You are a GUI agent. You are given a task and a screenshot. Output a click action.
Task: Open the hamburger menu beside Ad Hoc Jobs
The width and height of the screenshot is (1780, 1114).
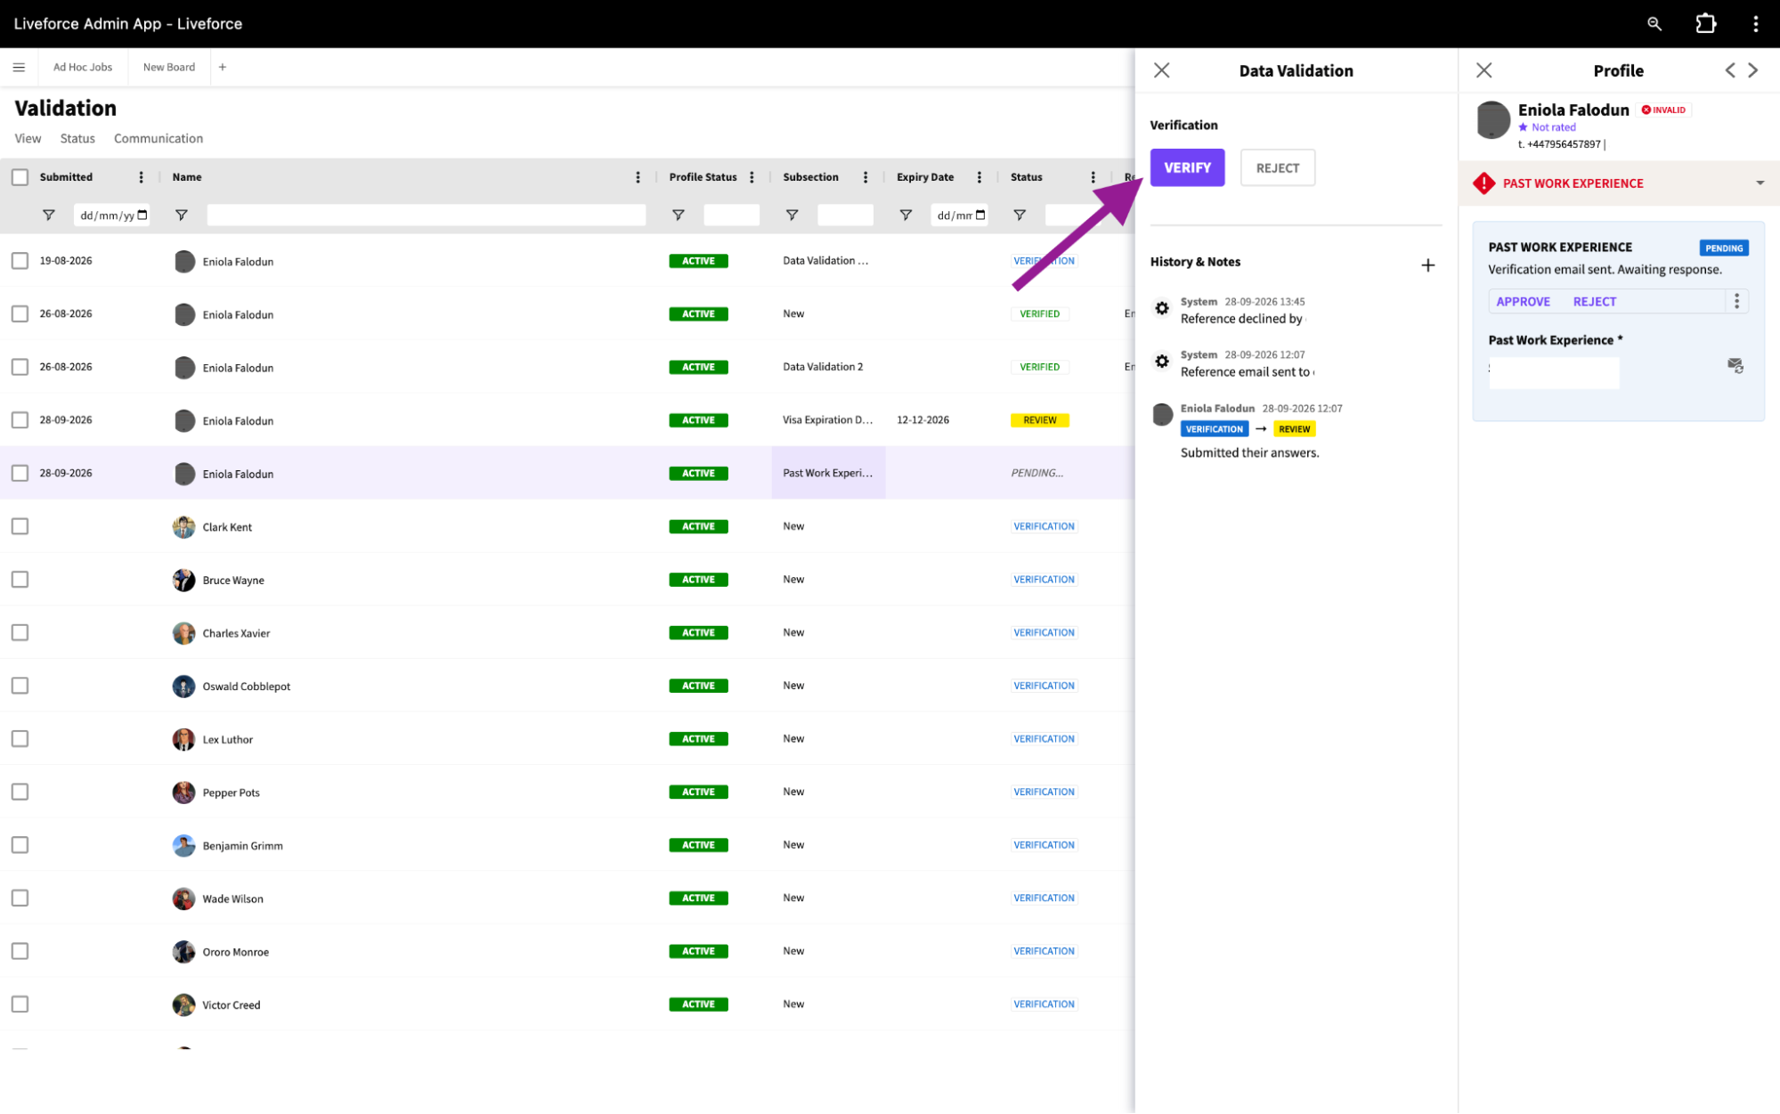click(19, 67)
